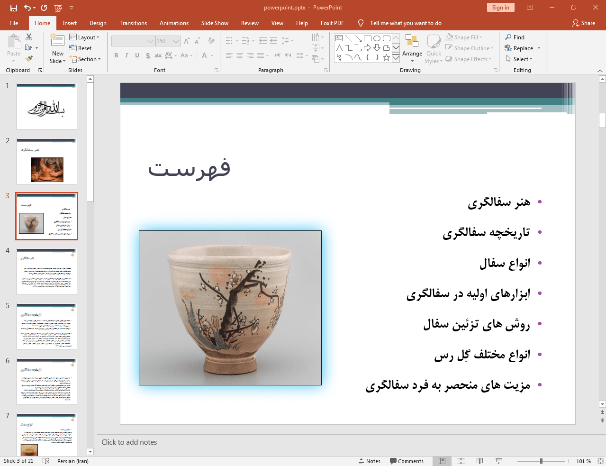Adjust the zoom slider handle
The width and height of the screenshot is (606, 466).
[x=541, y=461]
